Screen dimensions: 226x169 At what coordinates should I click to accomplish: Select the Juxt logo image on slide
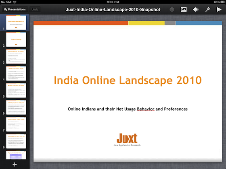(x=127, y=138)
